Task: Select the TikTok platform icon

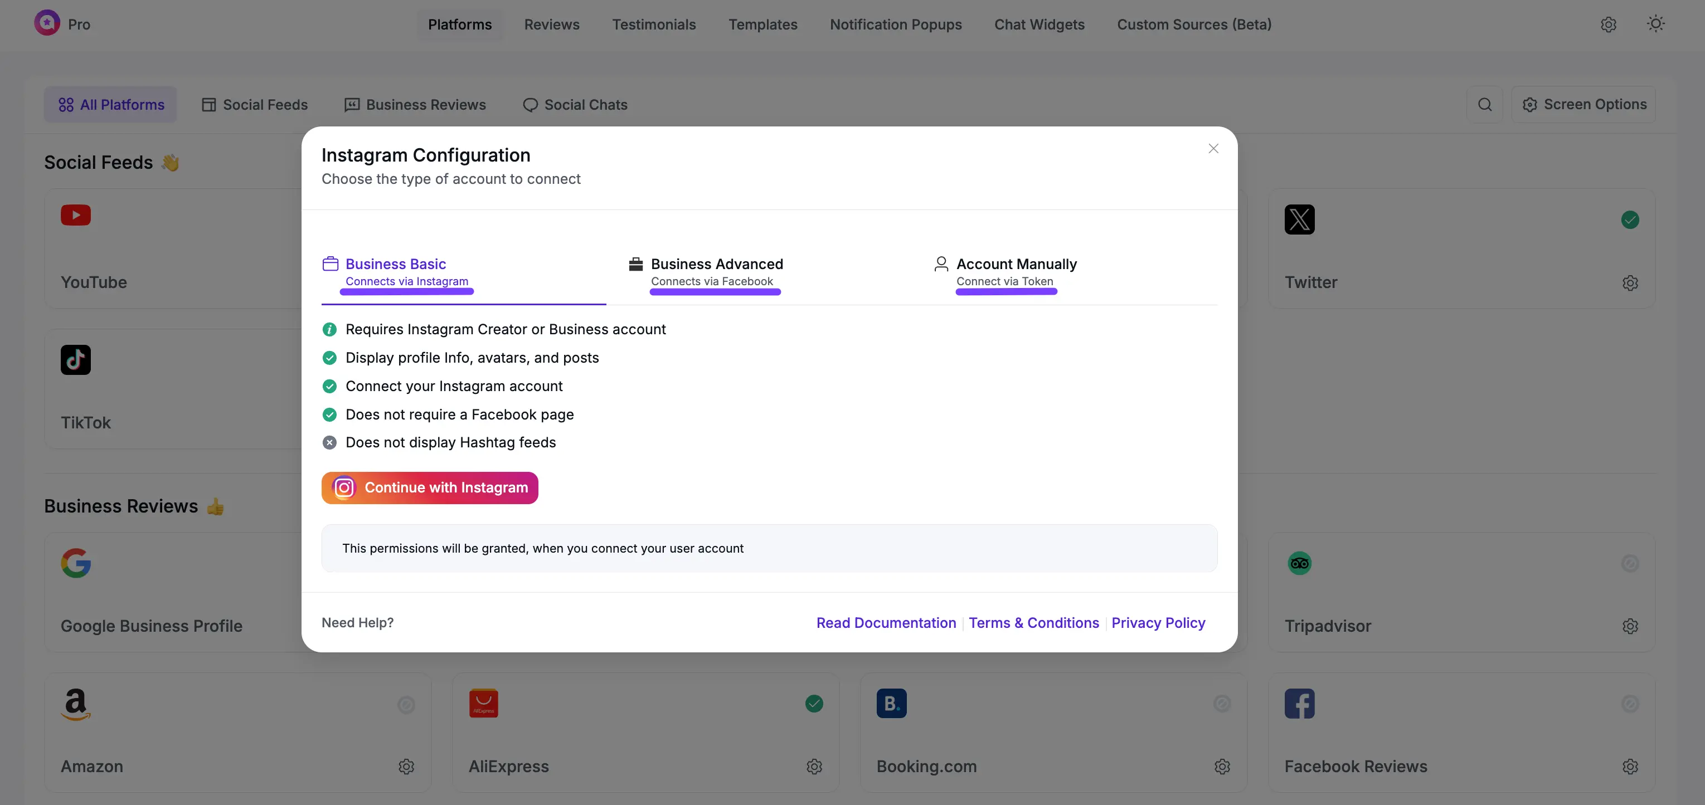Action: click(75, 359)
